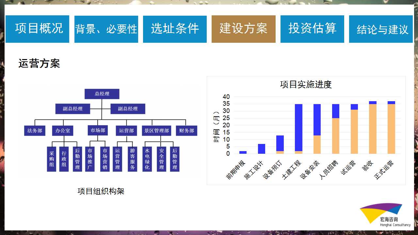Click the 运营方案 heading
418x235 pixels.
[x=39, y=63]
